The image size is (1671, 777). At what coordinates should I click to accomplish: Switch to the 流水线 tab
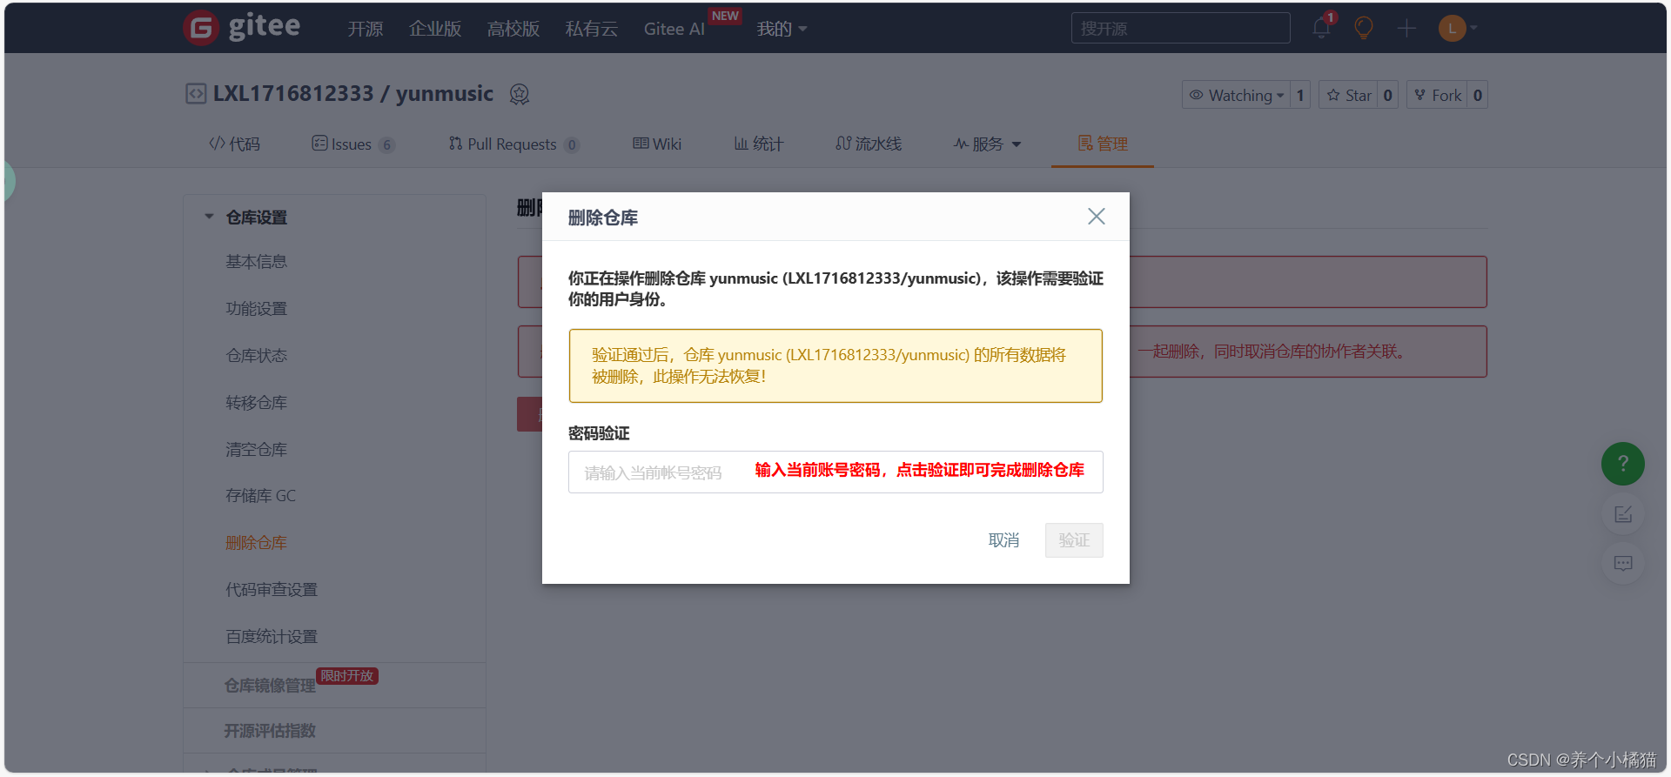click(869, 144)
